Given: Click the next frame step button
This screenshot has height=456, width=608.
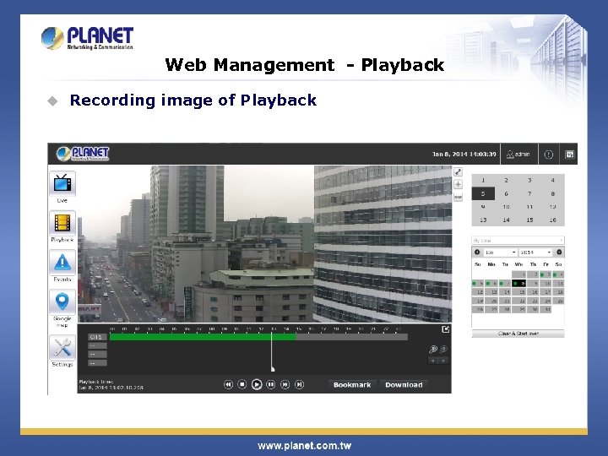Looking at the screenshot, I should tap(299, 384).
